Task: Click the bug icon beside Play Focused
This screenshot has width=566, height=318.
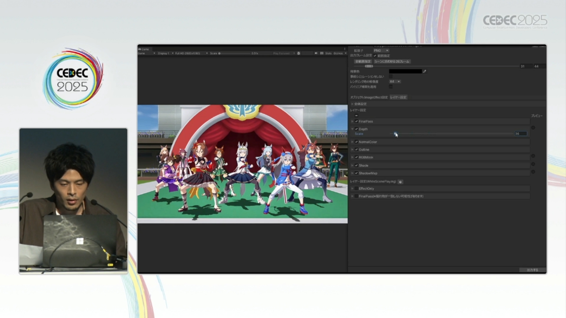Action: click(298, 53)
